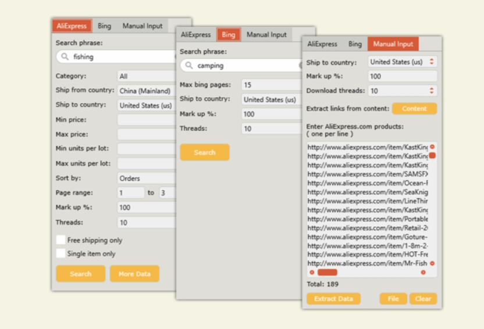Image resolution: width=484 pixels, height=329 pixels.
Task: Select the Goture item URL line
Action: [368, 237]
